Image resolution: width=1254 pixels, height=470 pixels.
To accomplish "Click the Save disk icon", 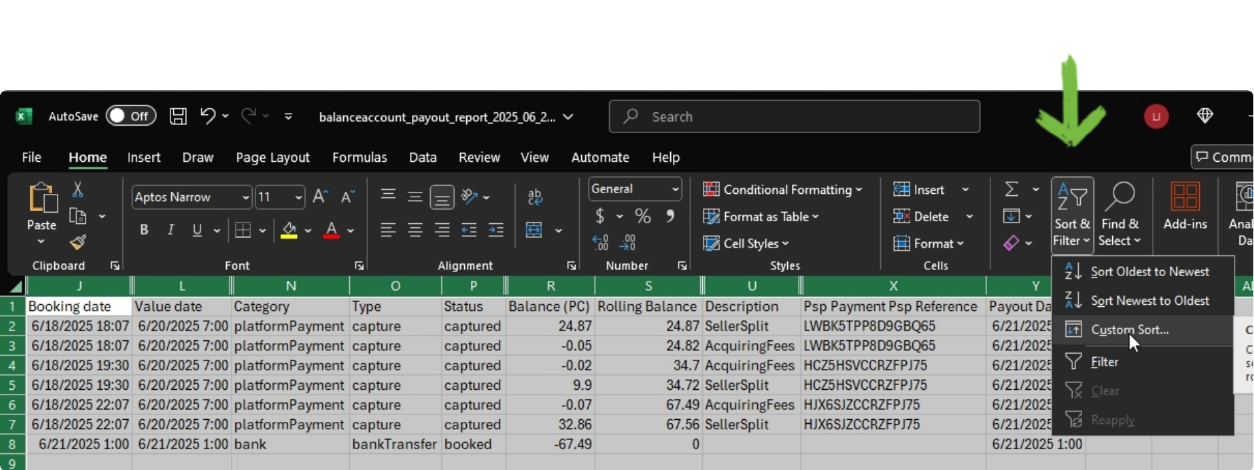I will [x=178, y=116].
